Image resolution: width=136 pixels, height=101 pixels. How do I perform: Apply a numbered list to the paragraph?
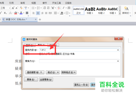click(x=38, y=8)
